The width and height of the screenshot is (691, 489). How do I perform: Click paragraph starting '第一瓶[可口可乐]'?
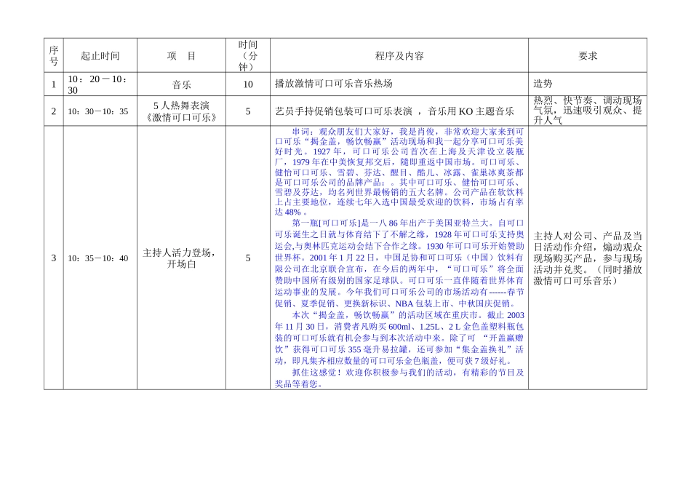tap(399, 263)
